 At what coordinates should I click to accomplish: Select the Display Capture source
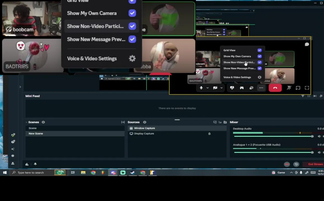tap(177, 133)
